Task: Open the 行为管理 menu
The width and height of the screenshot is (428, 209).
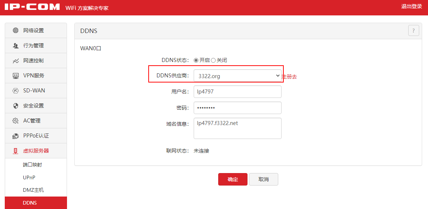Action: (x=36, y=45)
